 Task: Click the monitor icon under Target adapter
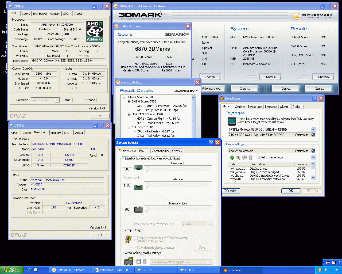(x=232, y=121)
